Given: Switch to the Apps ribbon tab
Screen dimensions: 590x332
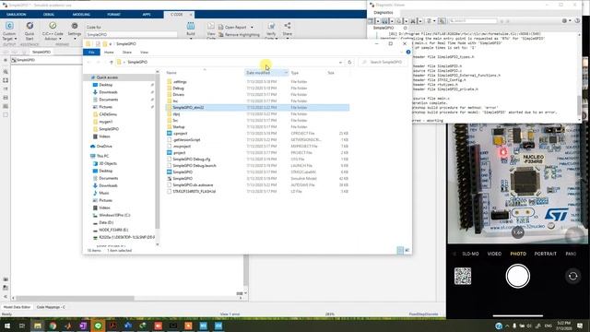Looking at the screenshot, I should (x=147, y=15).
